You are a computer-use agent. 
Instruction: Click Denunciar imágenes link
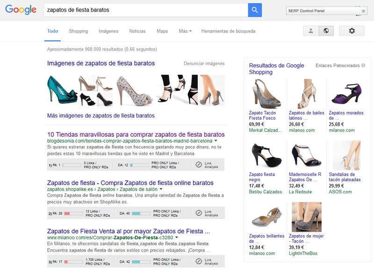[204, 64]
